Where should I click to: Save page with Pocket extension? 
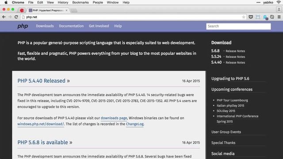(251, 17)
